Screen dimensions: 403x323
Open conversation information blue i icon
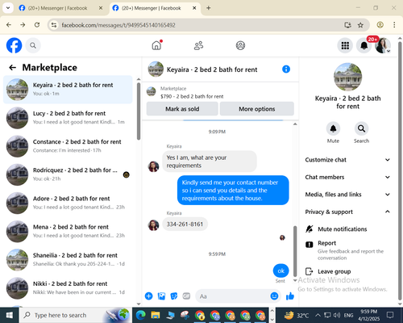(286, 69)
